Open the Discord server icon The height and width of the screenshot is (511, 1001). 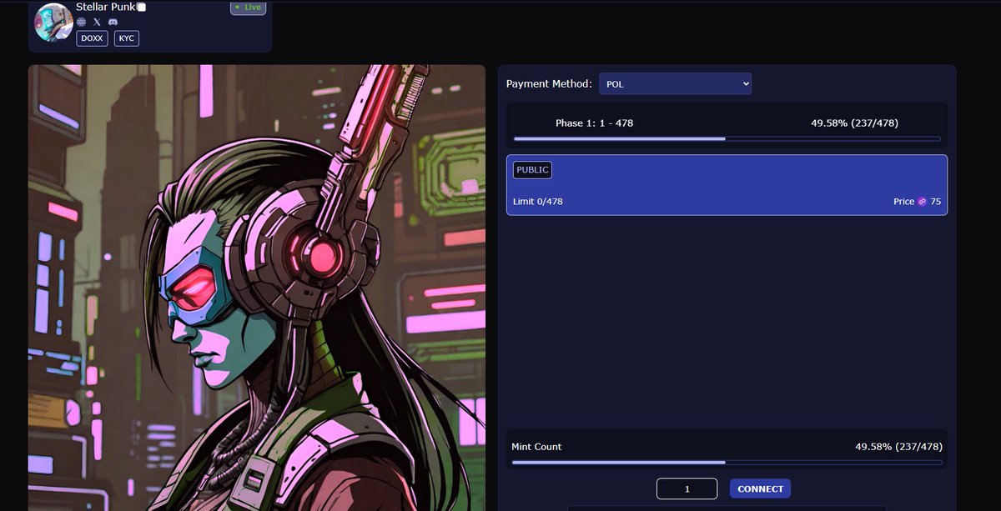coord(113,22)
